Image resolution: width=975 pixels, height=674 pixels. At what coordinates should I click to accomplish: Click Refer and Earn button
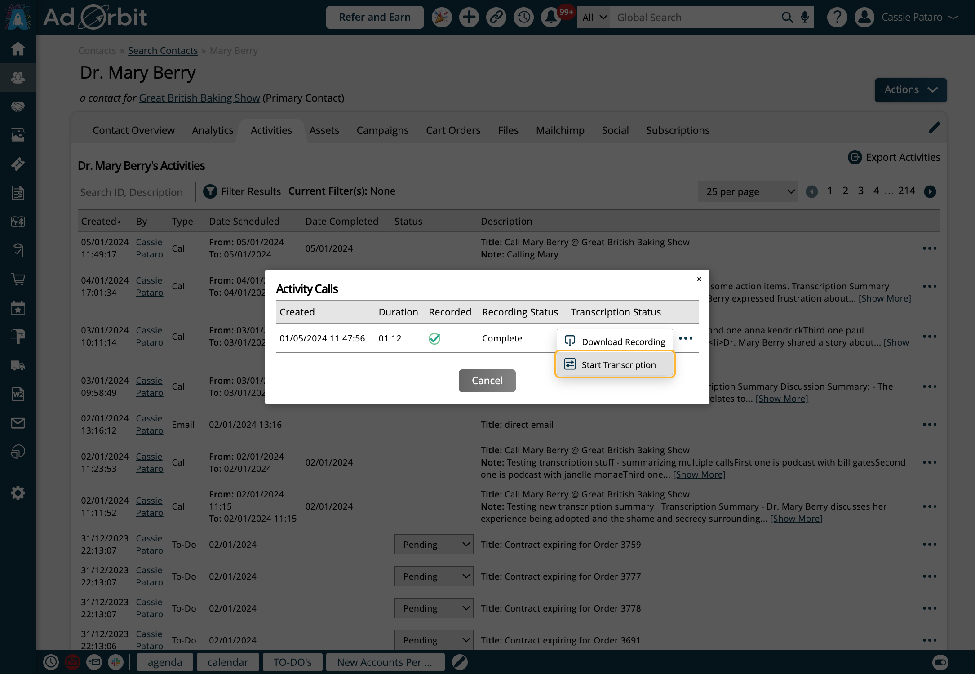375,17
